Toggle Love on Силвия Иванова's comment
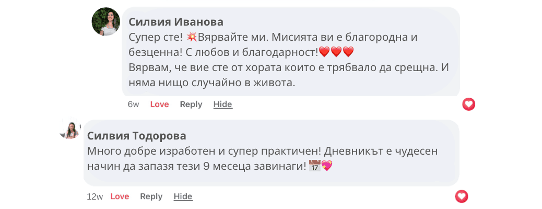Viewport: 542px width, 209px height. point(159,104)
